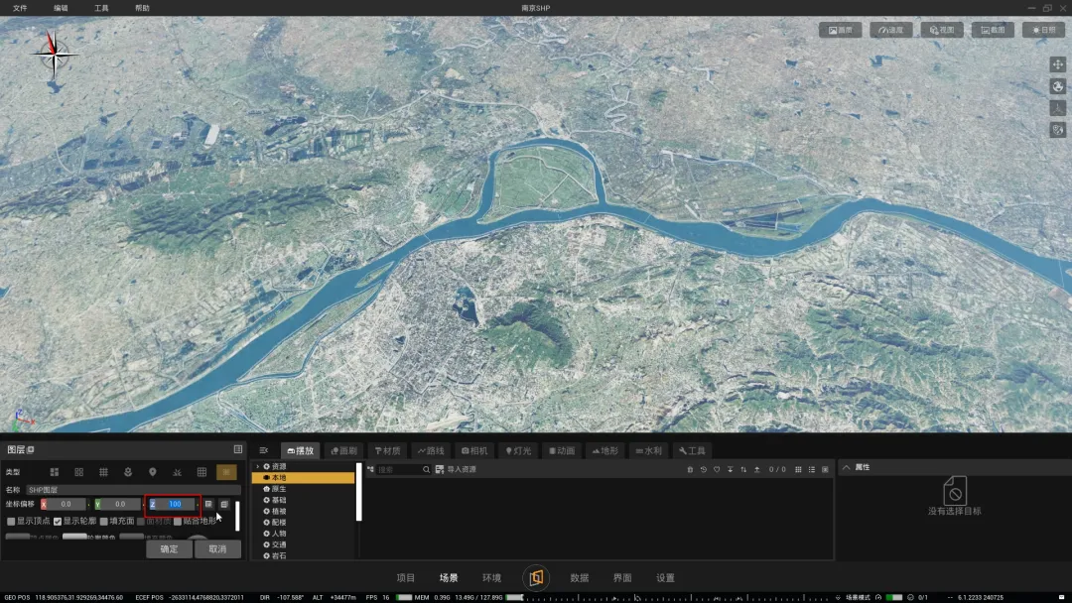Click the Z coordinate offset field
The image size is (1072, 603).
[x=173, y=504]
